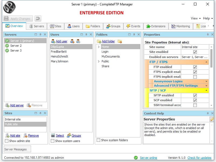The width and height of the screenshot is (216, 162).
Task: Expand the Home folder
Action: 99,47
